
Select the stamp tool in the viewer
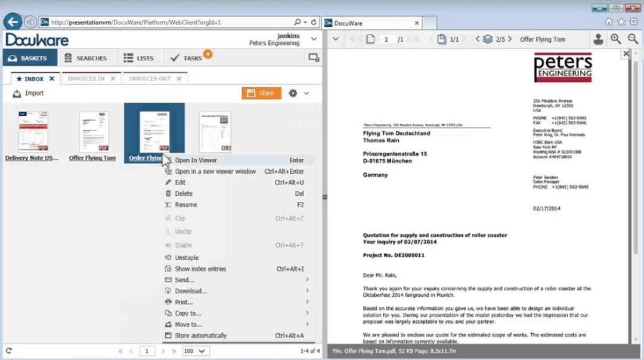597,39
